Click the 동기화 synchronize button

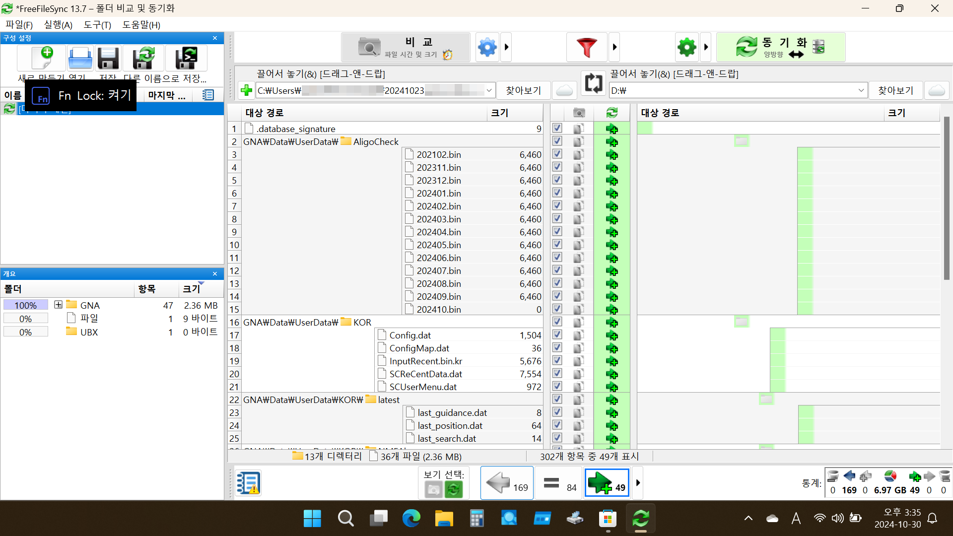(780, 47)
